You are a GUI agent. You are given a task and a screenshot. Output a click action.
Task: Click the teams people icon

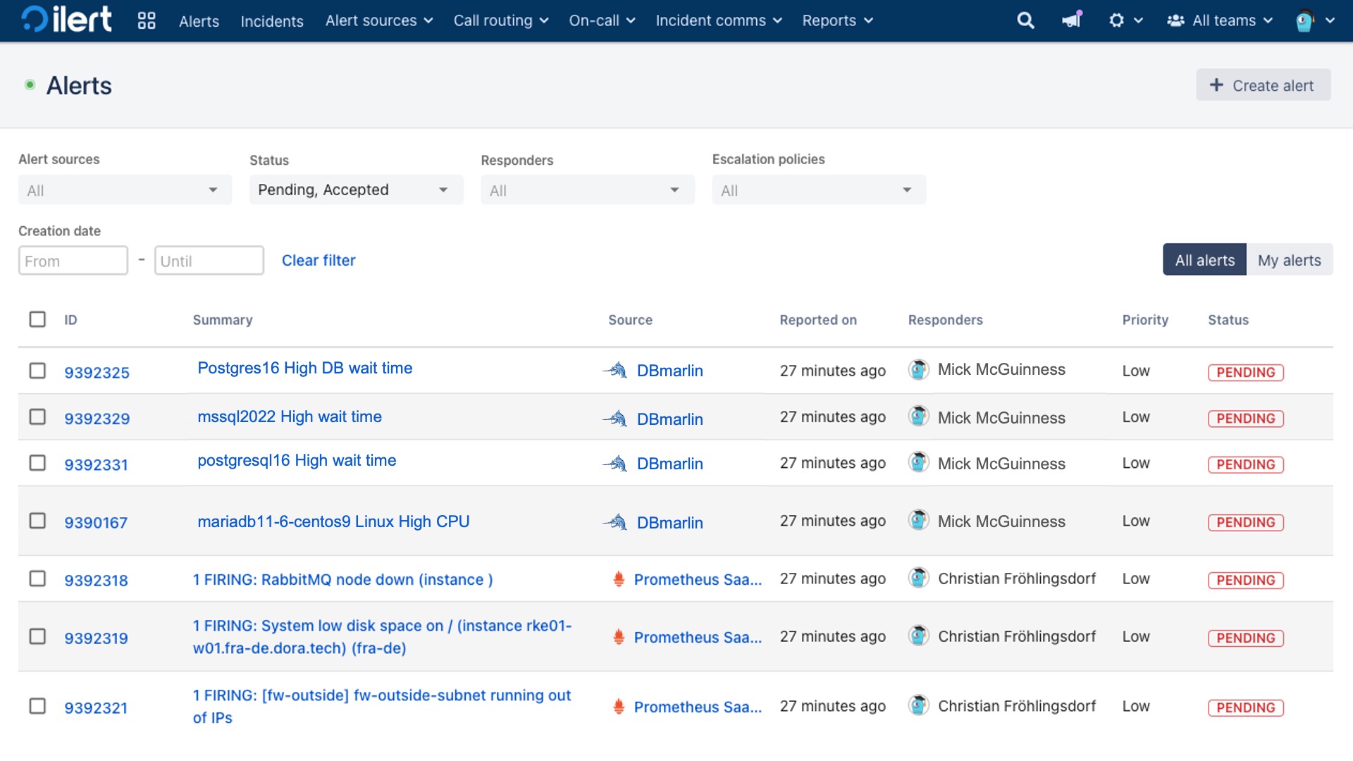click(1175, 20)
